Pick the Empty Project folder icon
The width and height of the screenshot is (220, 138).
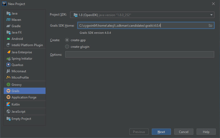click(x=8, y=119)
